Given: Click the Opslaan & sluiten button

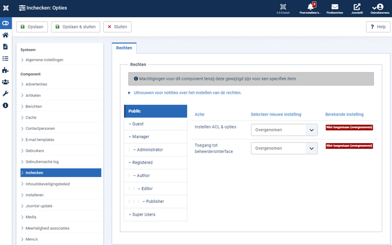Looking at the screenshot, I should [75, 27].
